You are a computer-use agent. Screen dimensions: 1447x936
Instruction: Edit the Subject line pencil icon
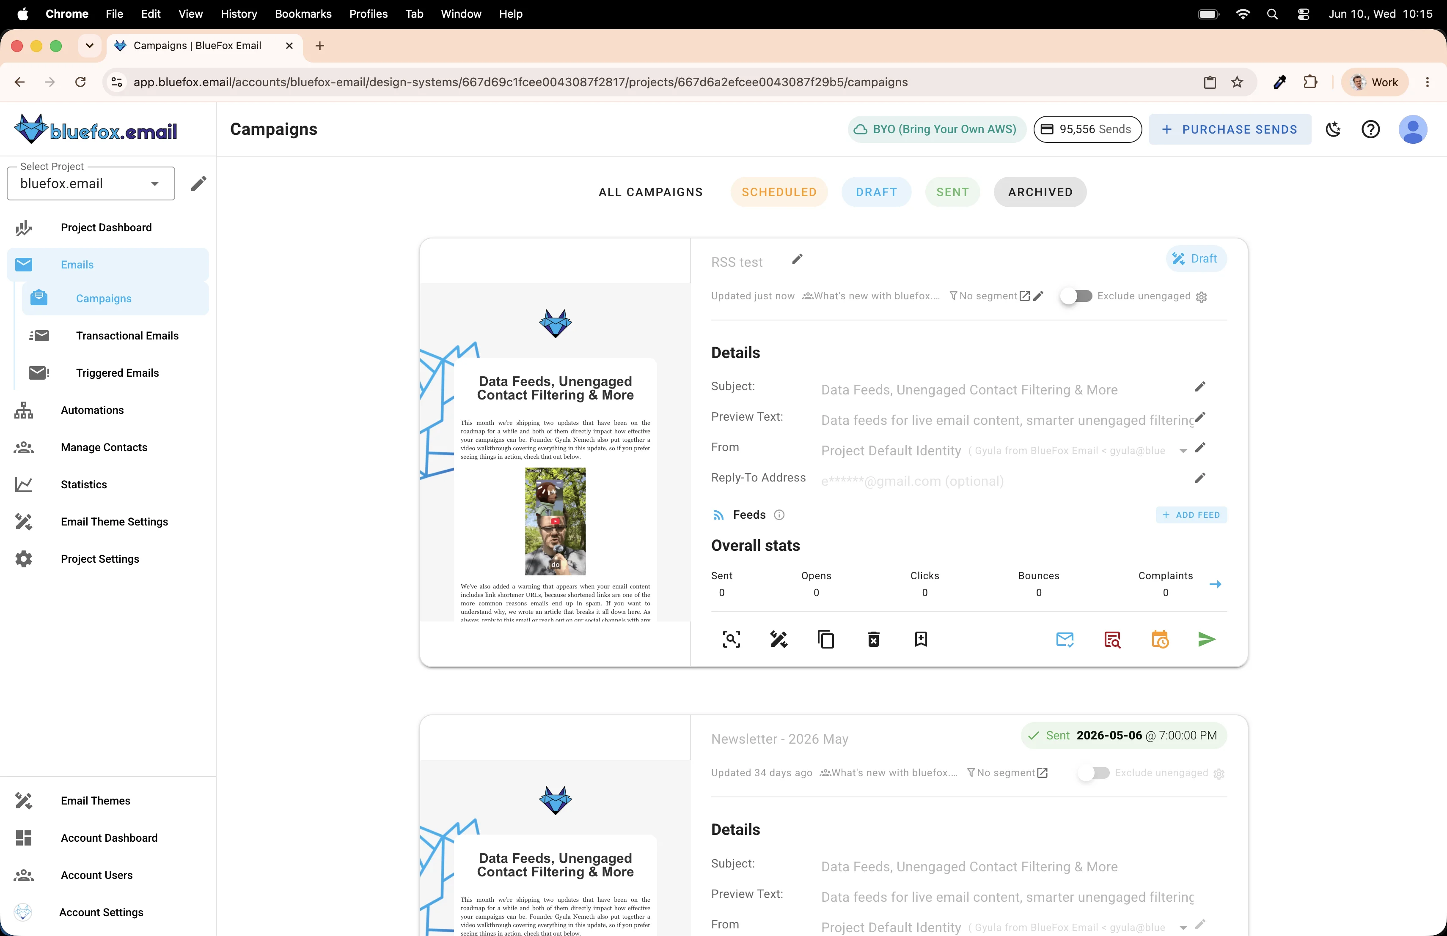(x=1199, y=387)
